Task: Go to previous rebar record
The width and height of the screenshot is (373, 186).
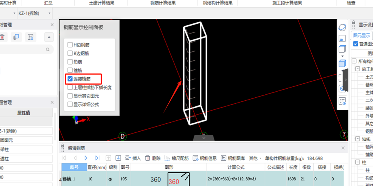Action: [x=75, y=158]
